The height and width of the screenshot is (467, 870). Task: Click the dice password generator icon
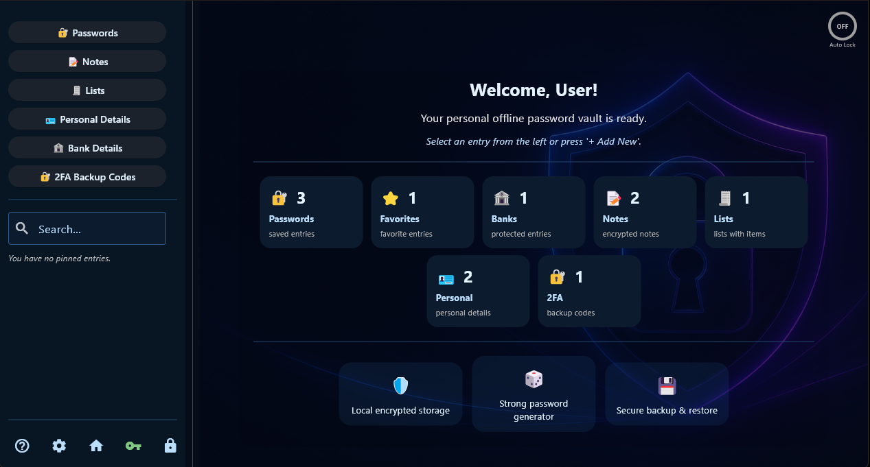click(534, 379)
